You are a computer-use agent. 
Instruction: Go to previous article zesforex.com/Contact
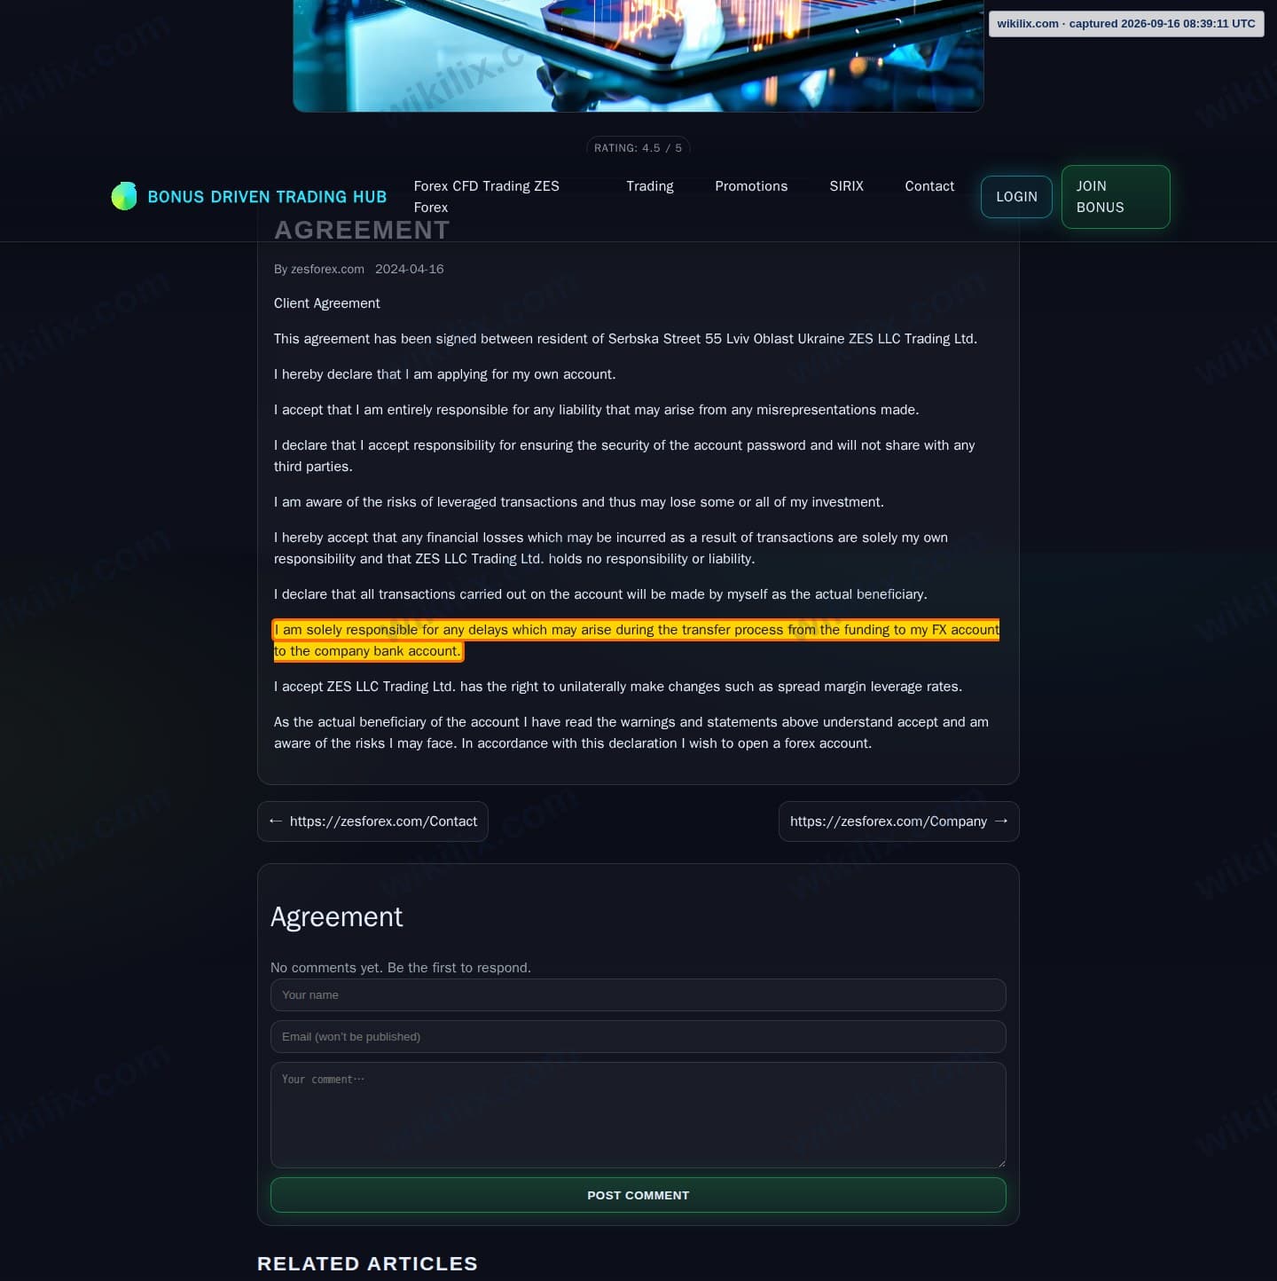[372, 821]
